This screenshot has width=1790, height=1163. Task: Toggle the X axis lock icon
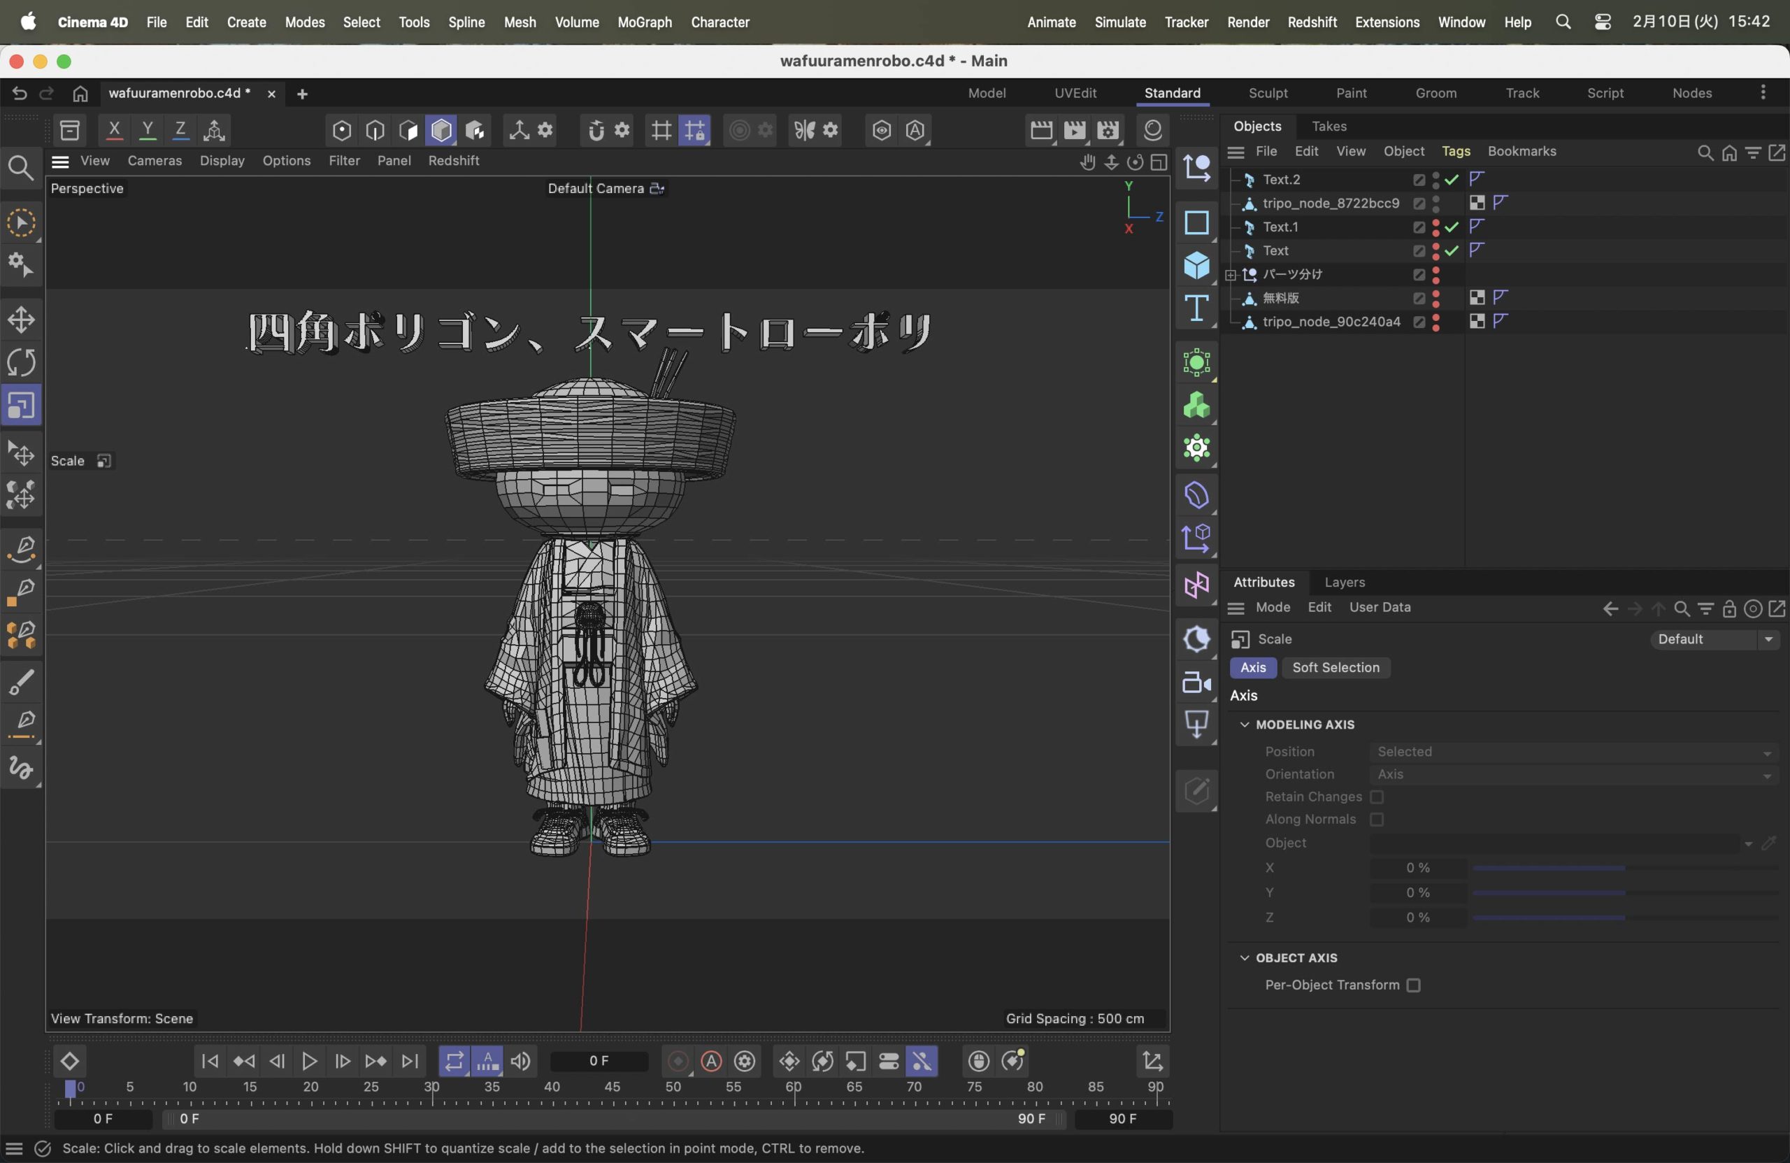point(114,130)
